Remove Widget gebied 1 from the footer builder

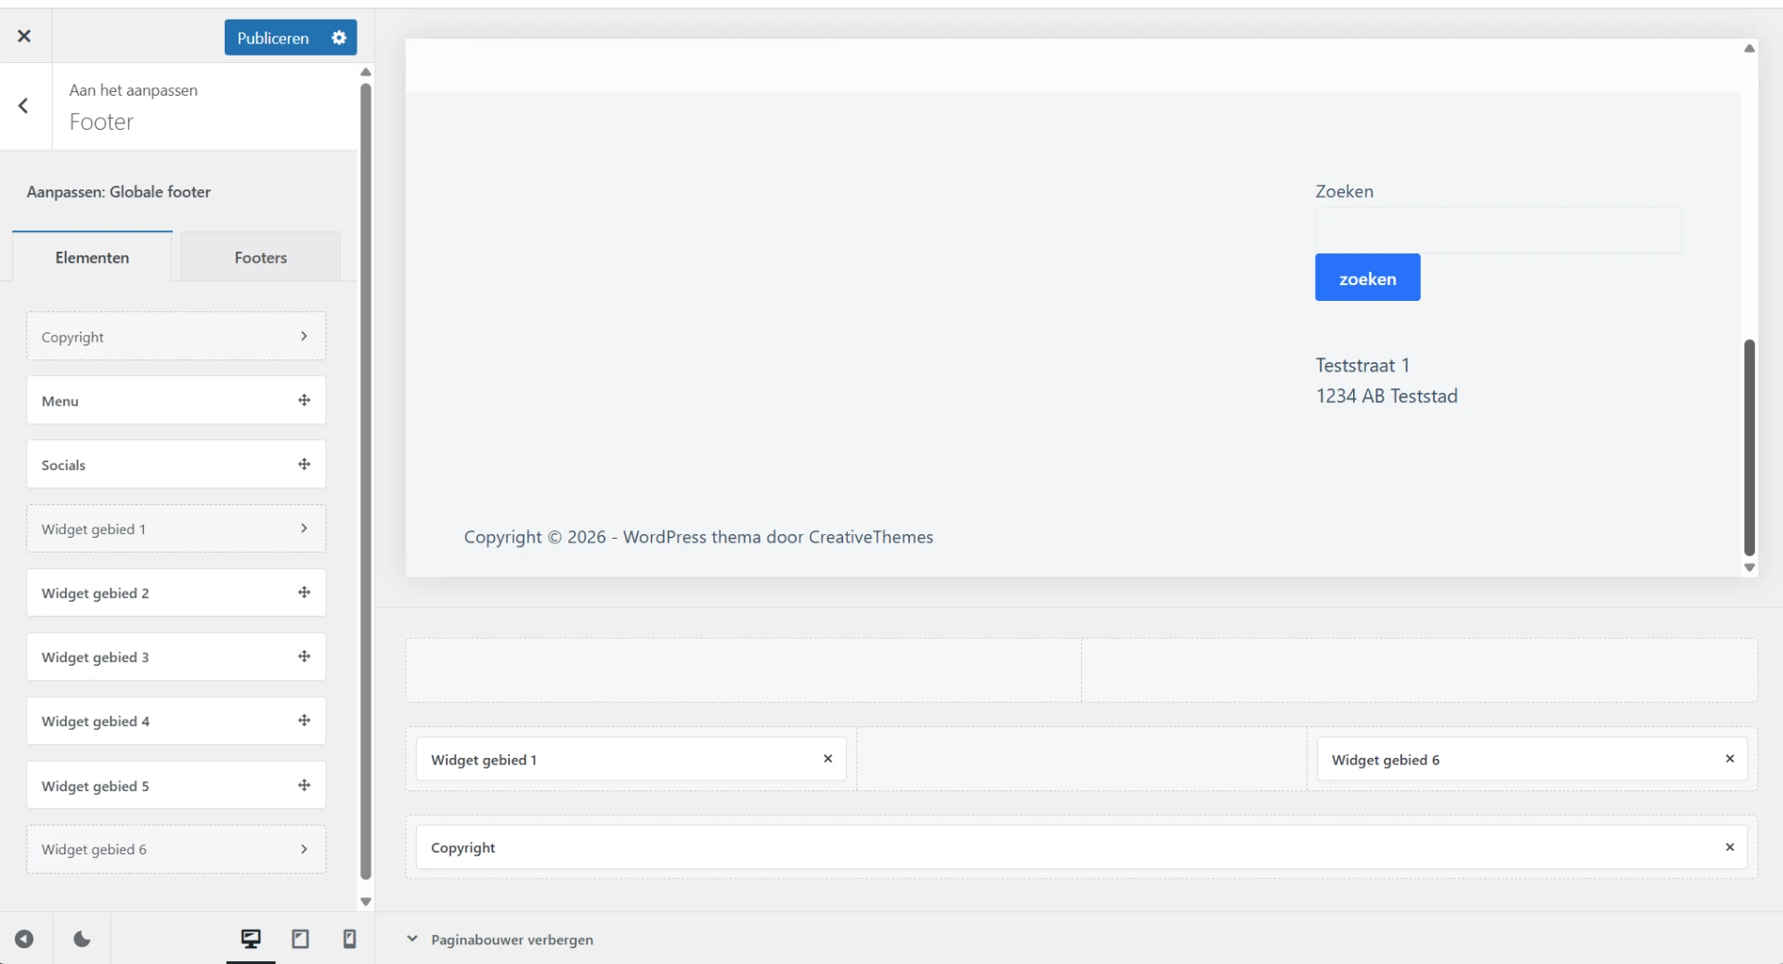(827, 759)
